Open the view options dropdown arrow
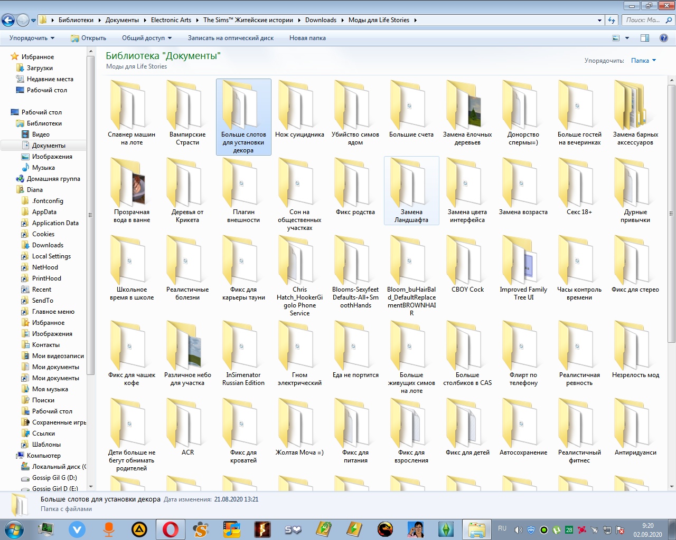Image resolution: width=676 pixels, height=540 pixels. tap(627, 38)
